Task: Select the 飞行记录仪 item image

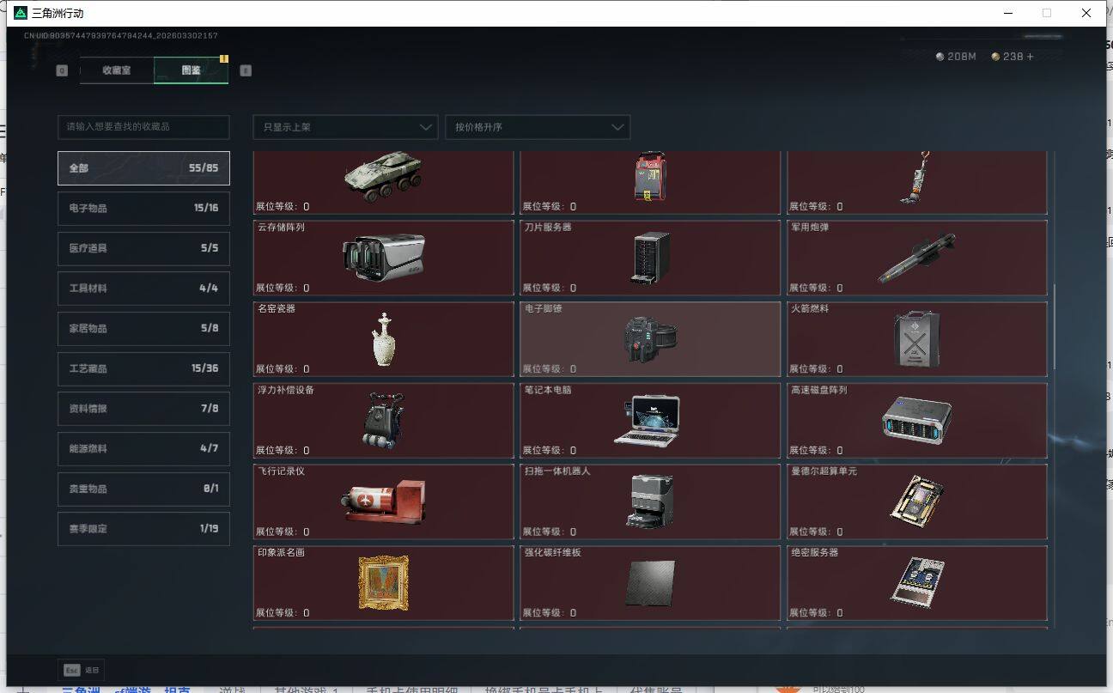Action: click(x=383, y=502)
